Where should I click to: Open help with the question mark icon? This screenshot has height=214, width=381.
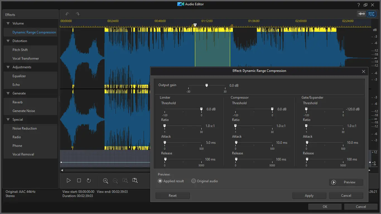point(359,5)
